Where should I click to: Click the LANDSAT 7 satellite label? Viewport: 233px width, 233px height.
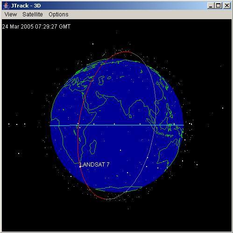tap(94, 164)
